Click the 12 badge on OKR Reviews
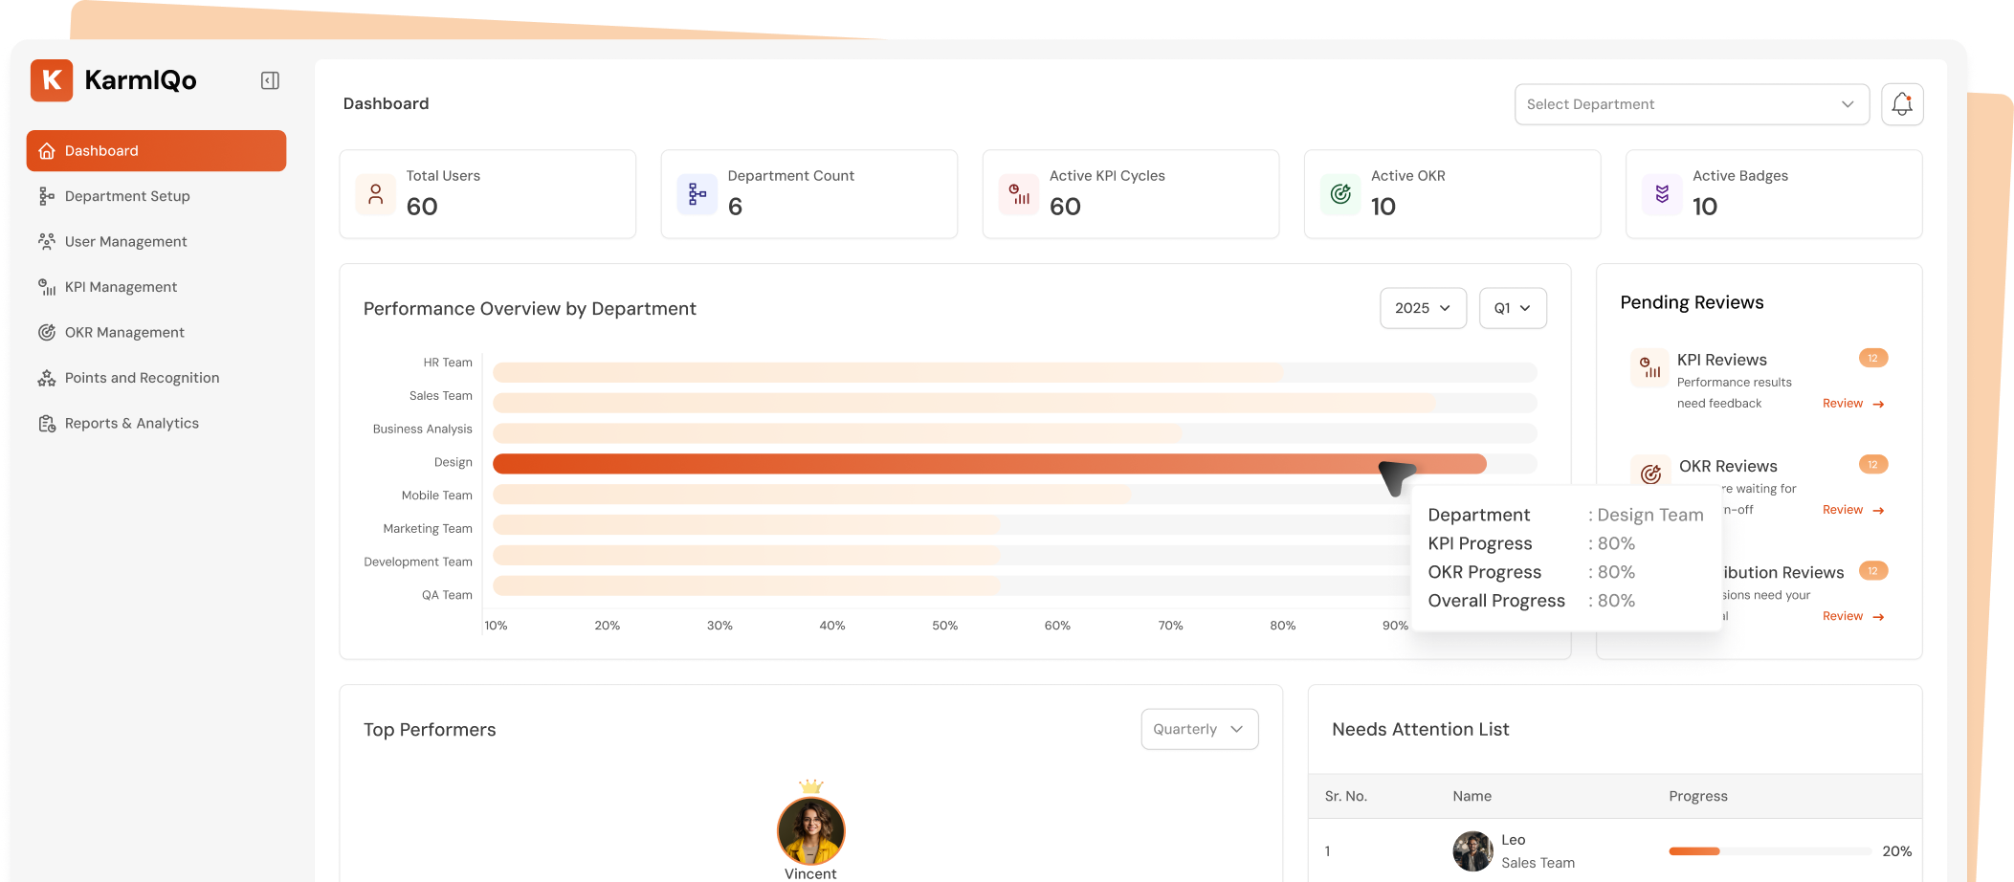 coord(1872,464)
